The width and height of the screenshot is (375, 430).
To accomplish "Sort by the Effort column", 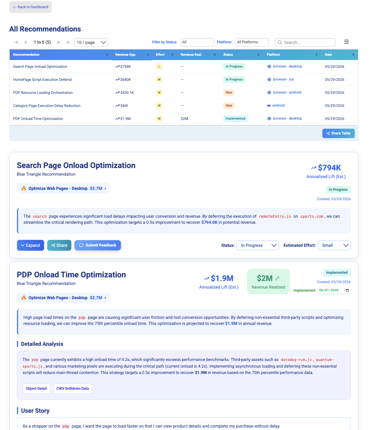I will 165,55.
